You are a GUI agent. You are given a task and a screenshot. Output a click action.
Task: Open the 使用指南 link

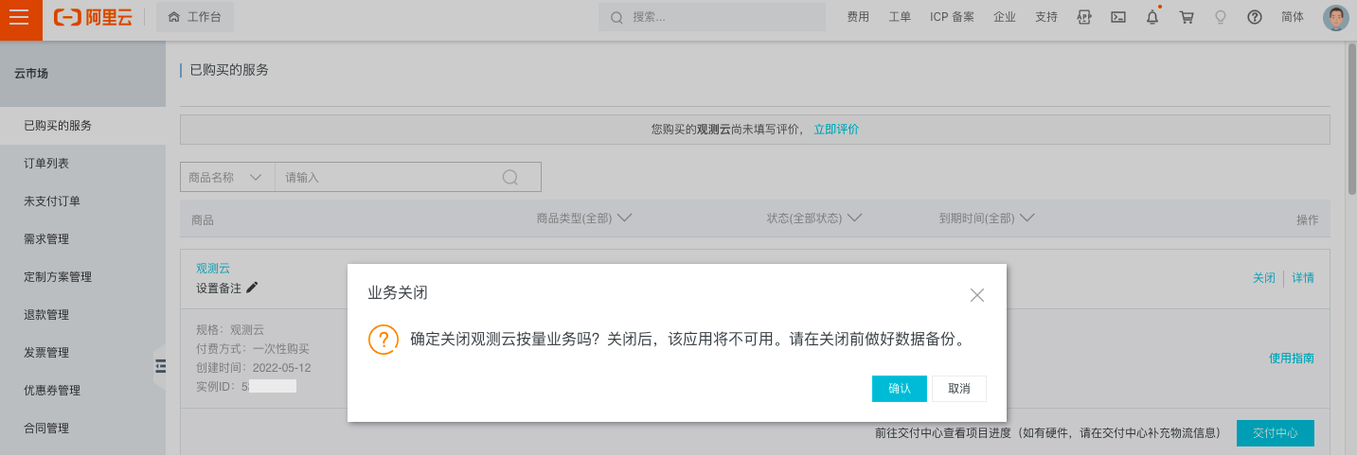click(x=1292, y=359)
